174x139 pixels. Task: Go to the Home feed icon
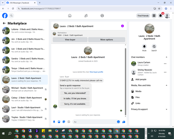(x=70, y=16)
